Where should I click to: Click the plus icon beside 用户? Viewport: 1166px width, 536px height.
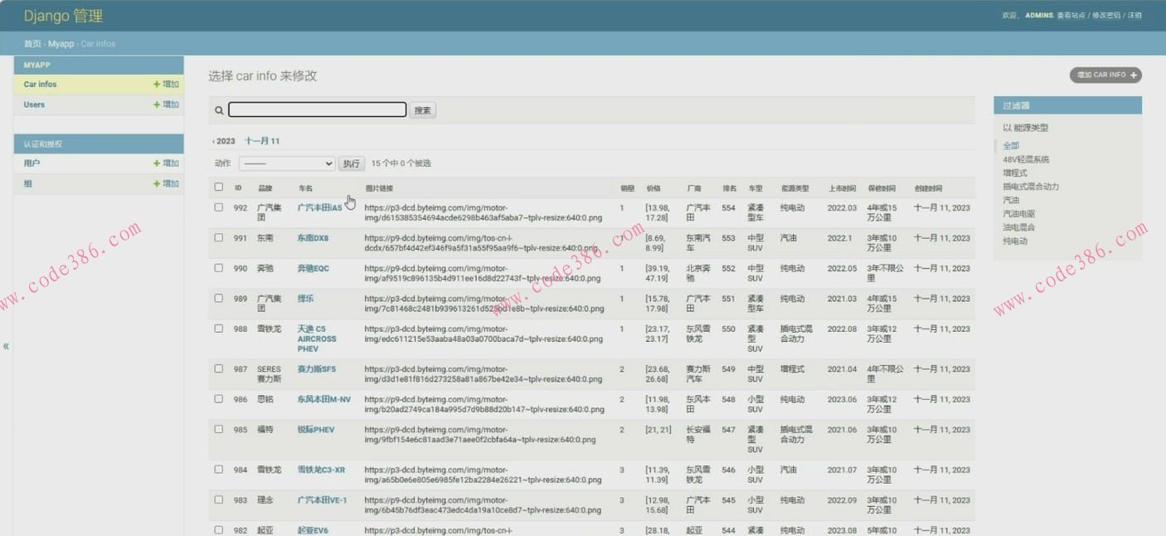coord(157,163)
